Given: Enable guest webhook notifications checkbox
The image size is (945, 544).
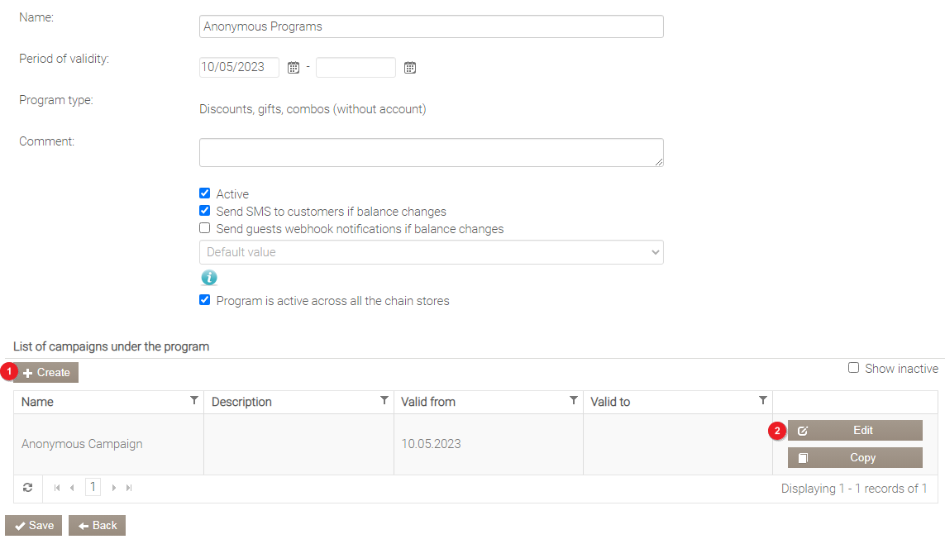Looking at the screenshot, I should pos(205,228).
